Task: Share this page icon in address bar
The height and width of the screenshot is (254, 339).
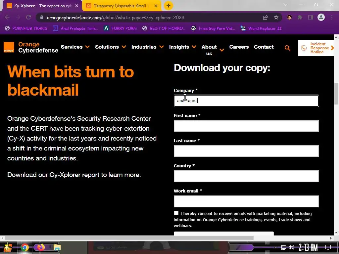Action: tap(266, 18)
